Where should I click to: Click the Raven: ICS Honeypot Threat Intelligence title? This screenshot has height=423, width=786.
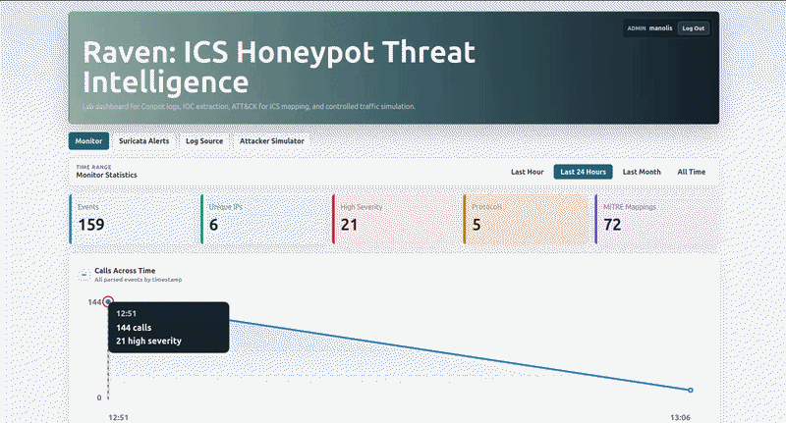tap(279, 67)
